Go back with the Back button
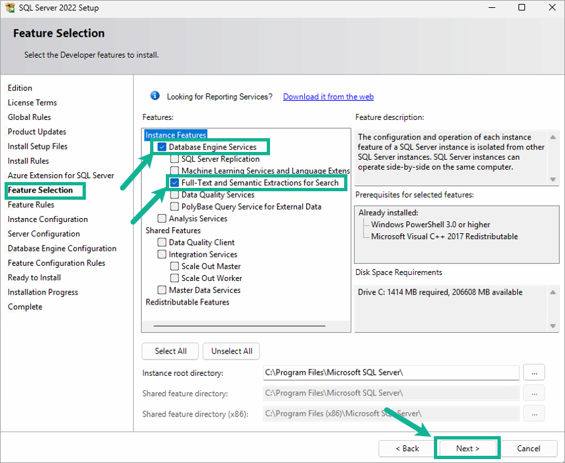 [407, 448]
